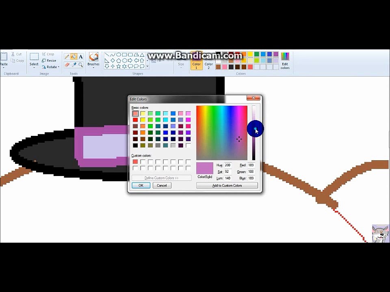Choose the Right arrow shape
The image size is (390, 292).
click(130, 60)
